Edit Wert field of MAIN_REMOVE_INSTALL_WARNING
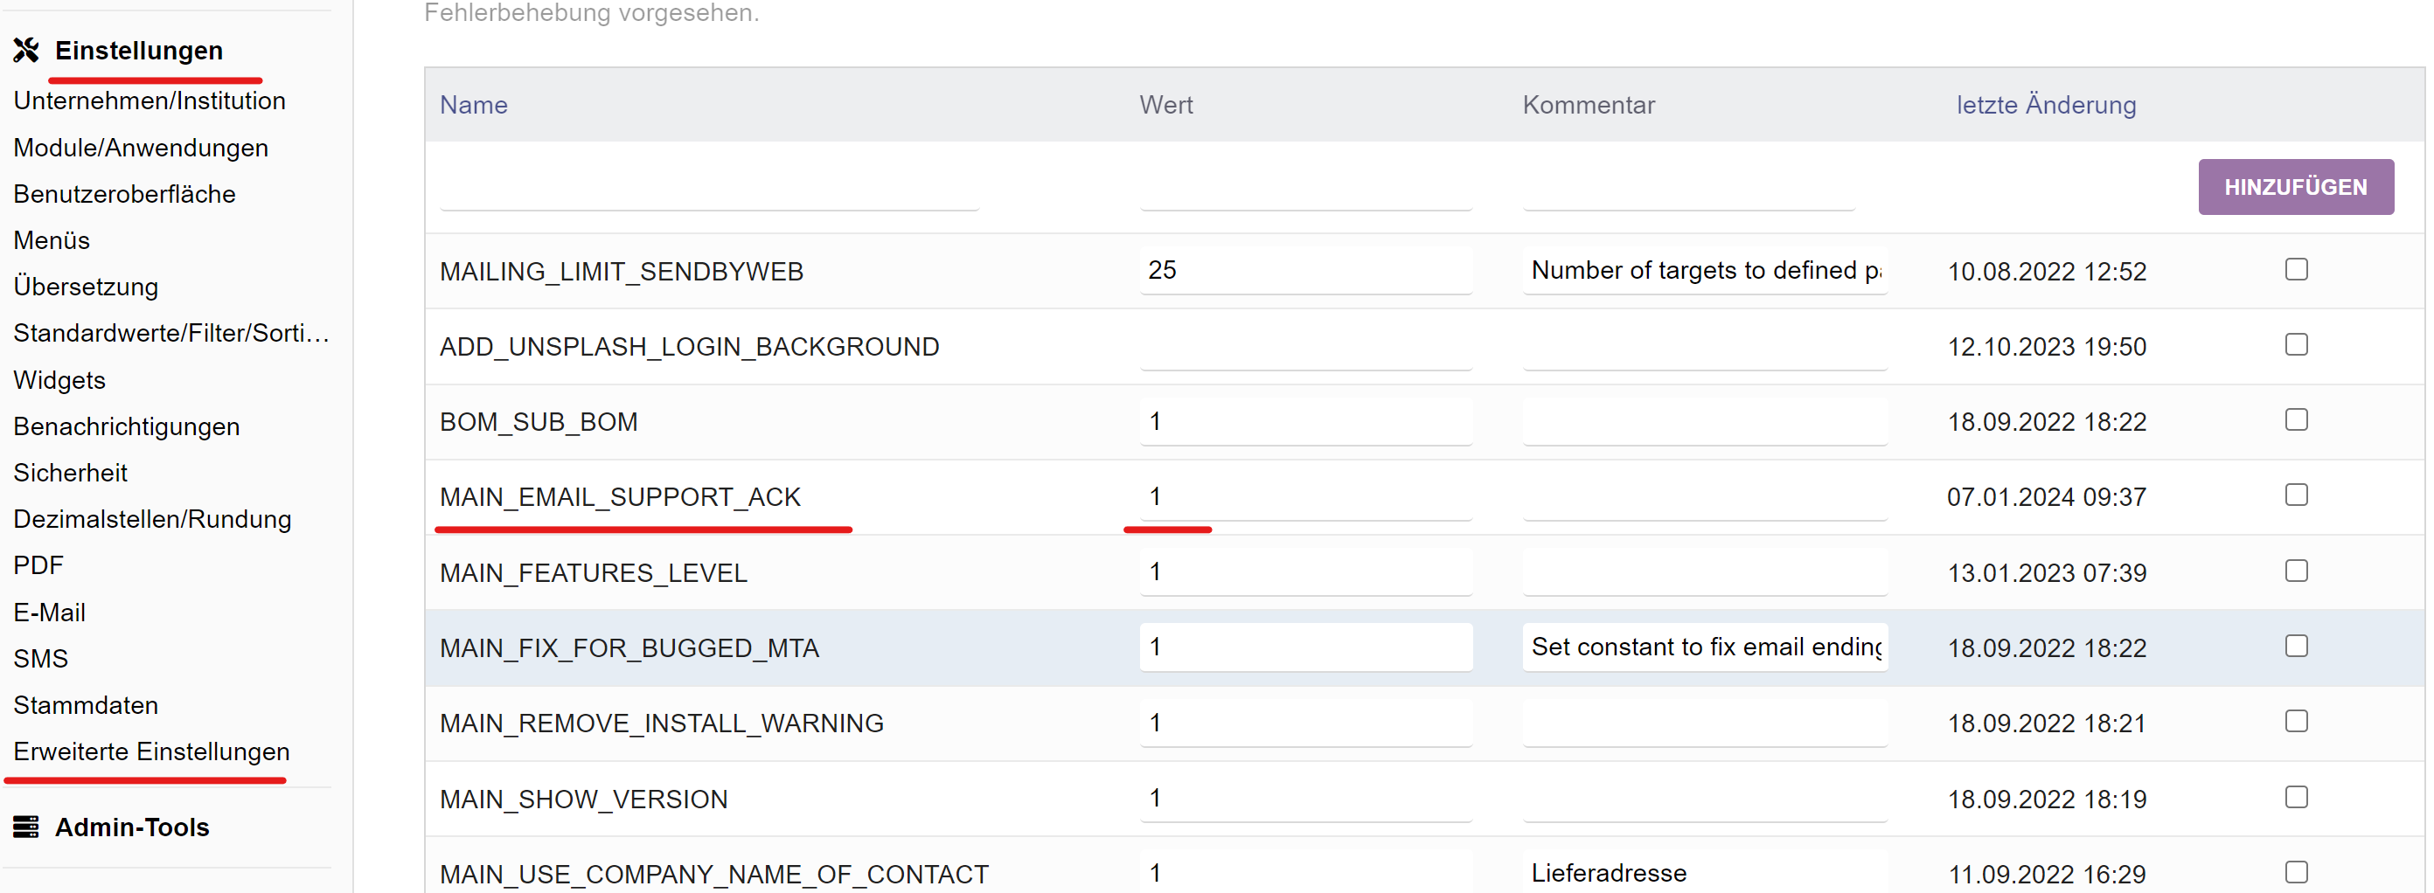The width and height of the screenshot is (2434, 893). pyautogui.click(x=1305, y=723)
